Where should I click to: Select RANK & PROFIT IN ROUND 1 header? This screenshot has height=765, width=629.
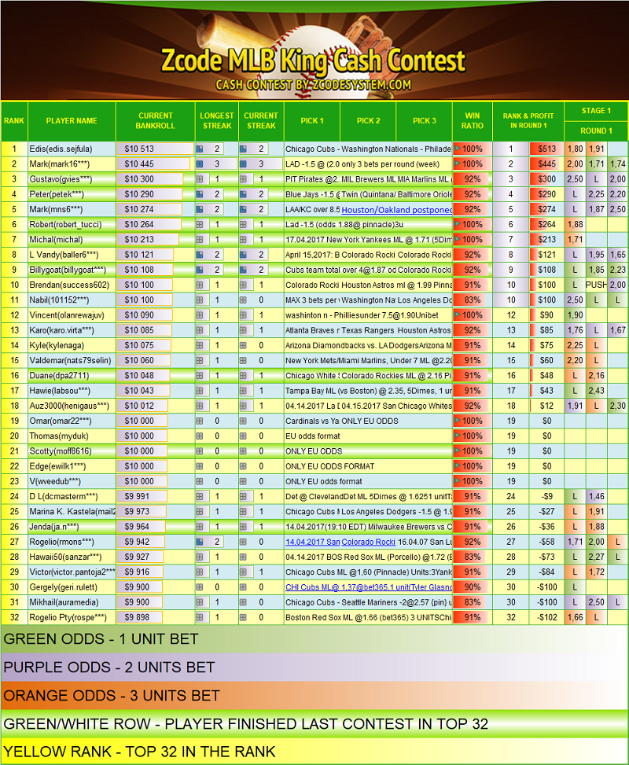click(528, 120)
